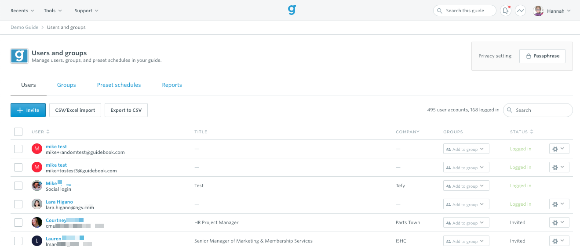
Task: Select all users with header checkbox
Action: coord(18,132)
